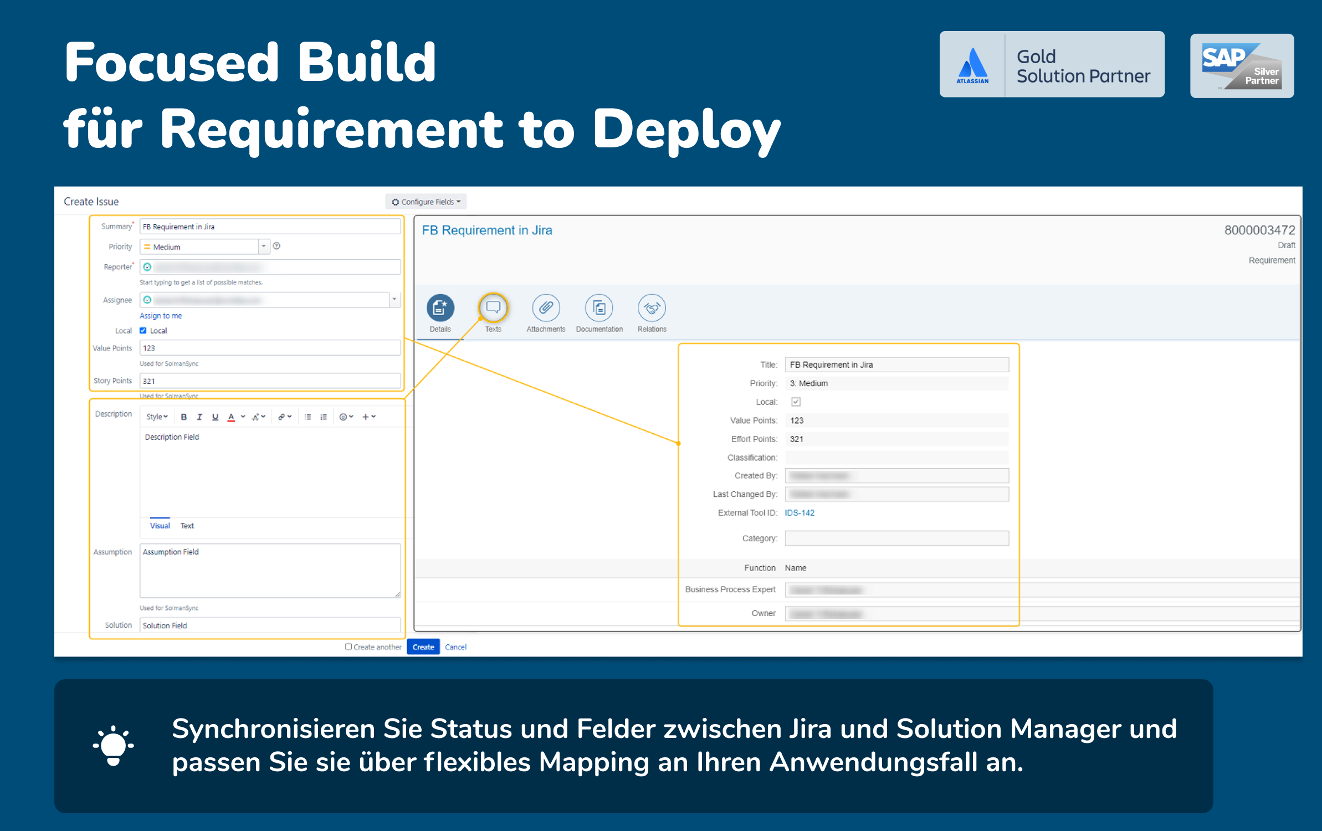Click the Priority help question icon
Screen dimensions: 1322x831
[x=276, y=246]
